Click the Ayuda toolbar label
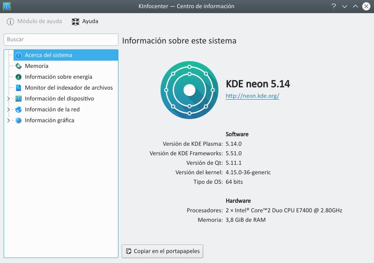The image size is (374, 263). point(90,21)
